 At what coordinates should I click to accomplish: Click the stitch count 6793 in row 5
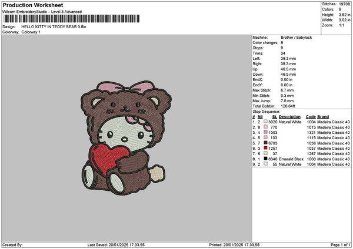tap(272, 143)
